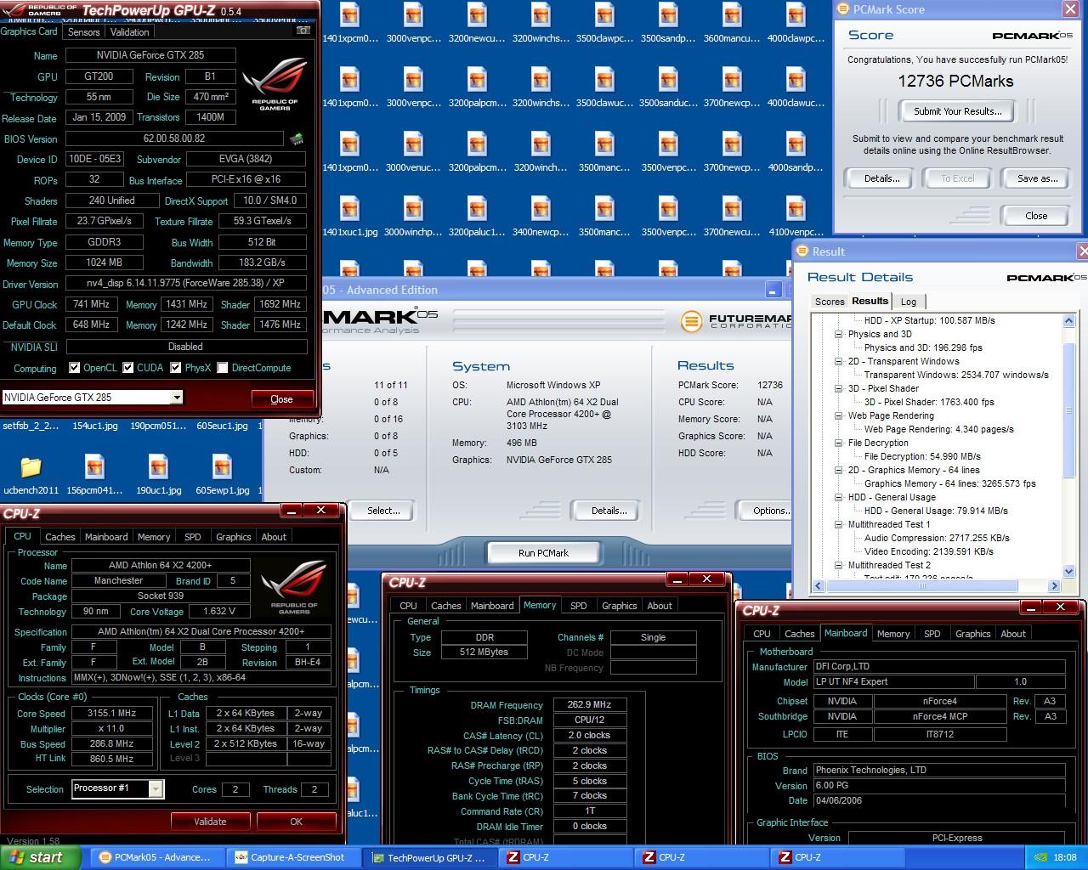Select the 4000clawpc... desktop file icon

coord(796,17)
